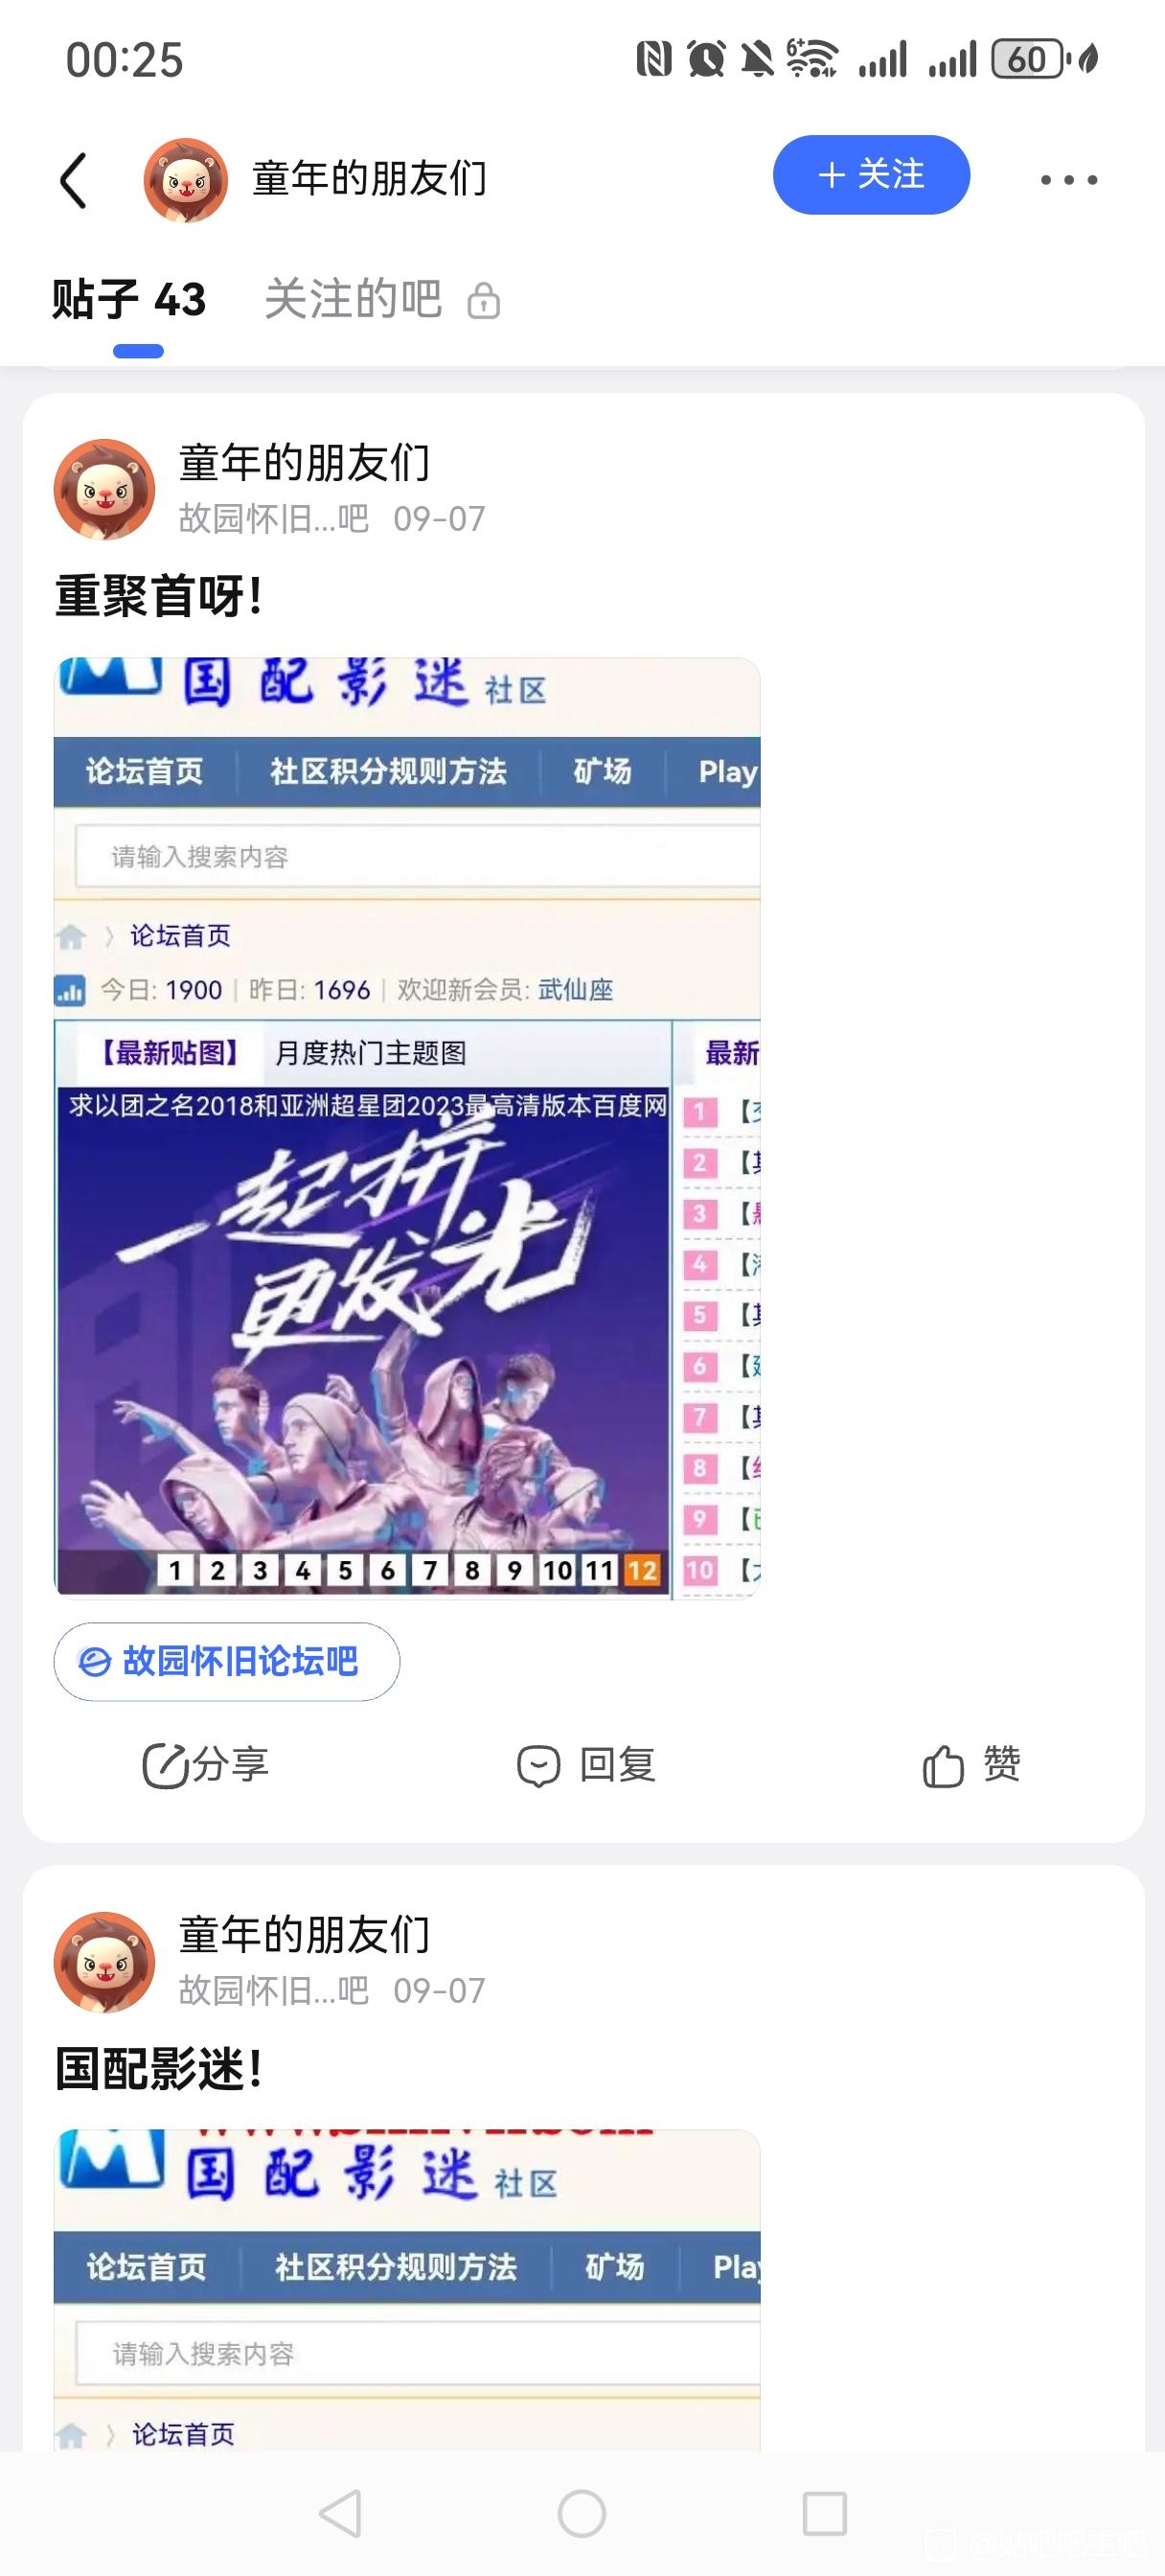Tap avatar of the 重聚首呀 post
This screenshot has height=2576, width=1165.
pyautogui.click(x=104, y=490)
